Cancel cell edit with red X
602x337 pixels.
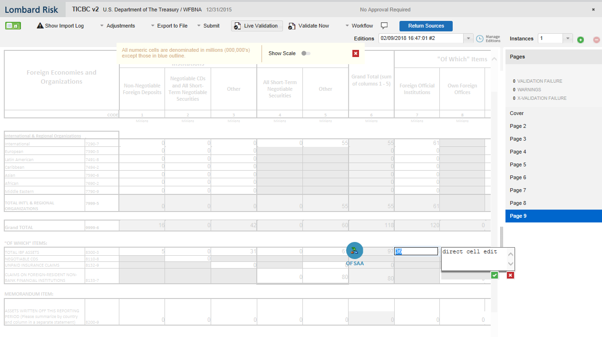pyautogui.click(x=510, y=275)
